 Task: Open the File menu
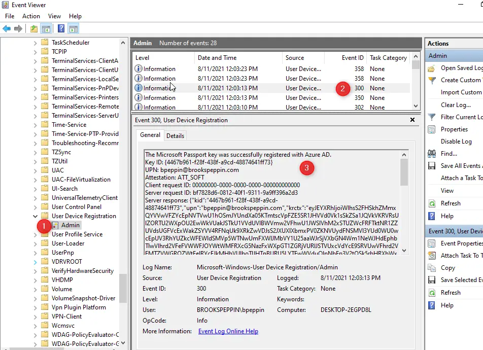pyautogui.click(x=10, y=16)
